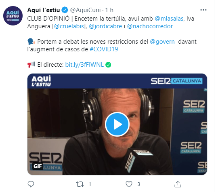The width and height of the screenshot is (218, 192).
Task: Click the reply speech bubble icon
Action: click(x=31, y=184)
